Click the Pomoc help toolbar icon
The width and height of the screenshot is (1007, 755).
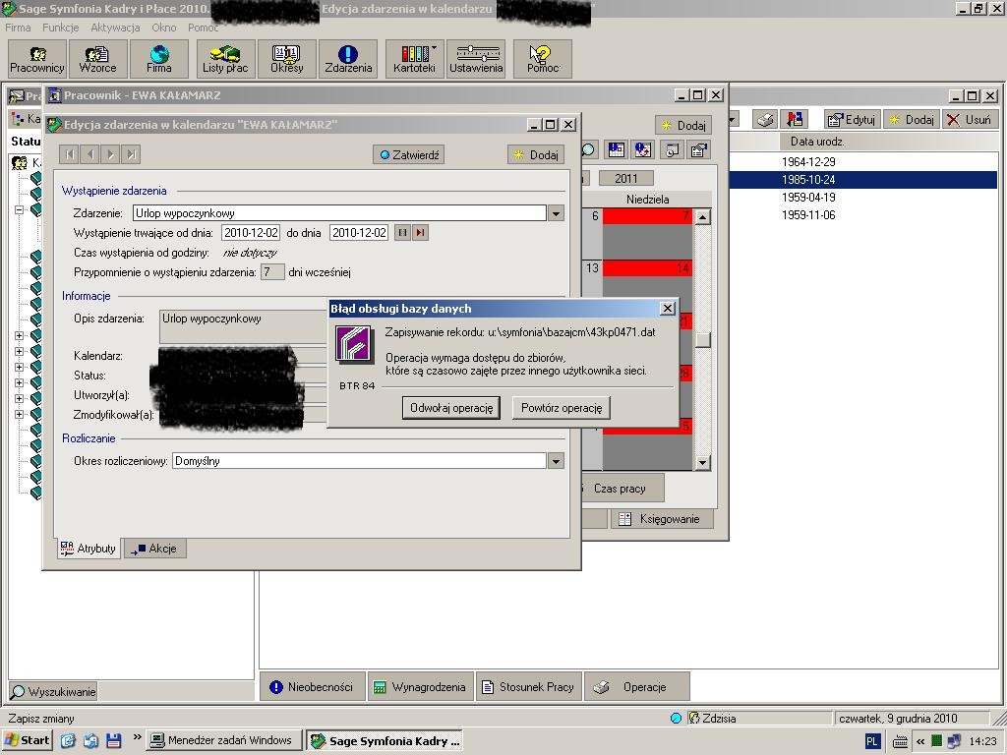[542, 59]
